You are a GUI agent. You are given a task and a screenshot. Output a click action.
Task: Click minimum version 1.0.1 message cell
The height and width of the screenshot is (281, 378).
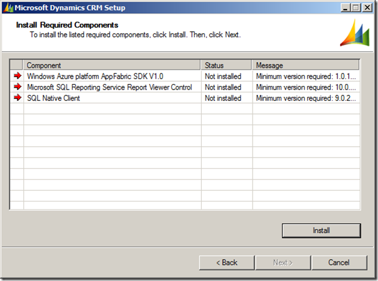pos(306,76)
